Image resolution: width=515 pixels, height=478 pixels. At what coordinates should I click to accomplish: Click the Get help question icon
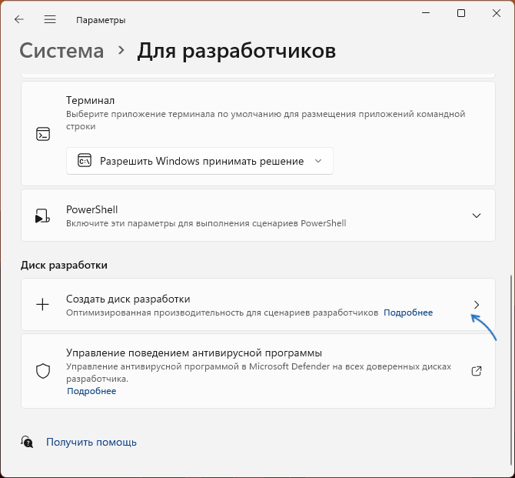27,442
